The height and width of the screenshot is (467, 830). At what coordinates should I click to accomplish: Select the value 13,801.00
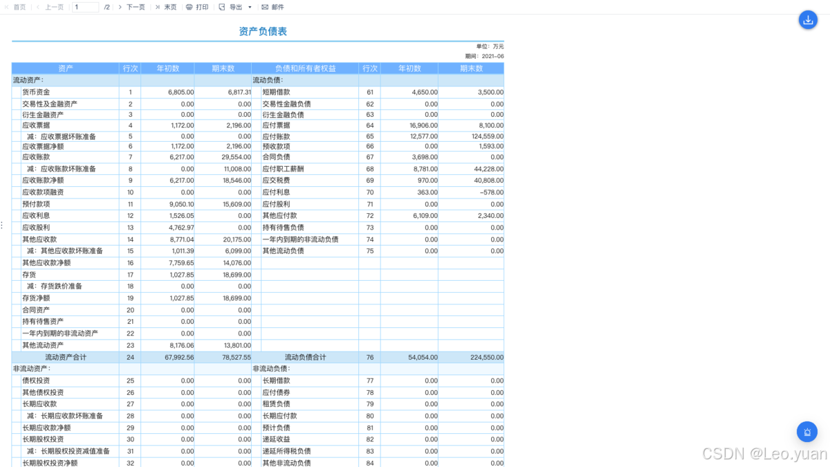pyautogui.click(x=237, y=345)
